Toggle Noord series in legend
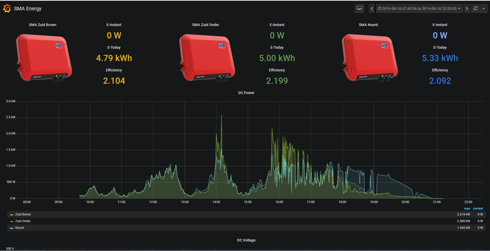The height and width of the screenshot is (251, 490). [20, 228]
